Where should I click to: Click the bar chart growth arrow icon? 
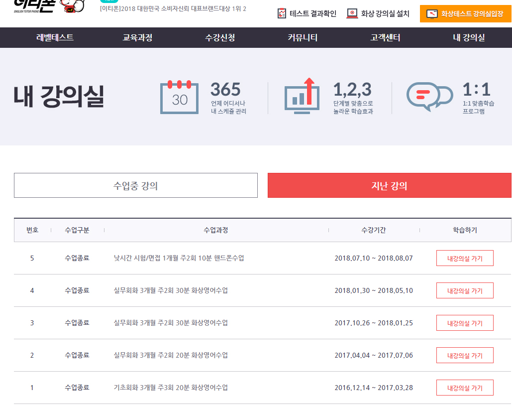tap(302, 96)
